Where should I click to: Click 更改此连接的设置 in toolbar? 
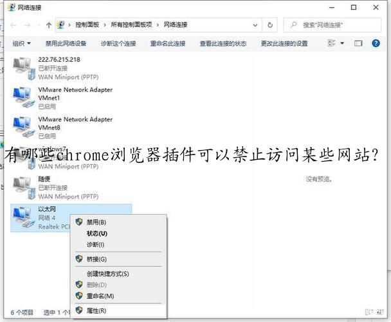284,43
